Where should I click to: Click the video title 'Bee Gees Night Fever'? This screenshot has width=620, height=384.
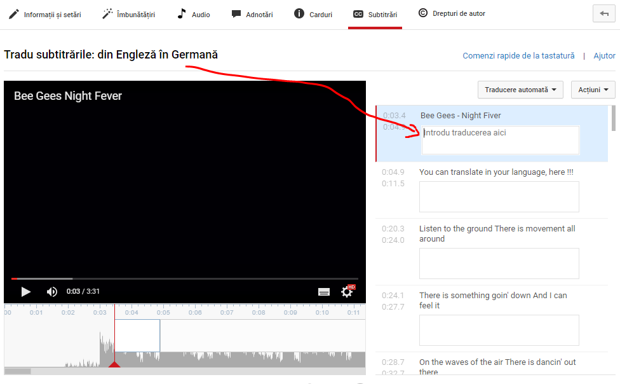(x=68, y=96)
